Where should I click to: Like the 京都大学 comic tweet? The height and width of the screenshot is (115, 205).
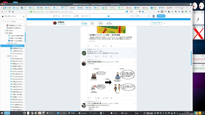coord(103,98)
